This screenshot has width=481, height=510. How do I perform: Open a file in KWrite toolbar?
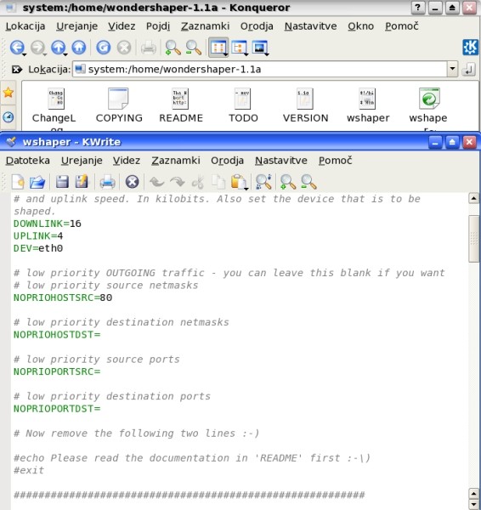pyautogui.click(x=37, y=182)
